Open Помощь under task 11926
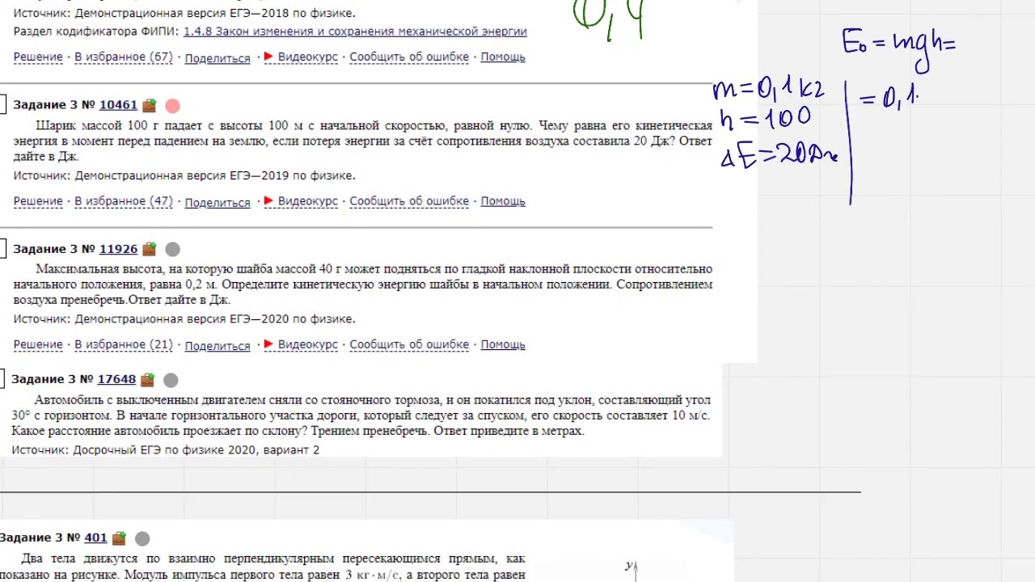This screenshot has width=1035, height=582. point(503,345)
